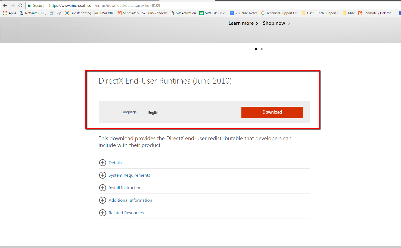Click the browser forward arrow

pos(13,5)
